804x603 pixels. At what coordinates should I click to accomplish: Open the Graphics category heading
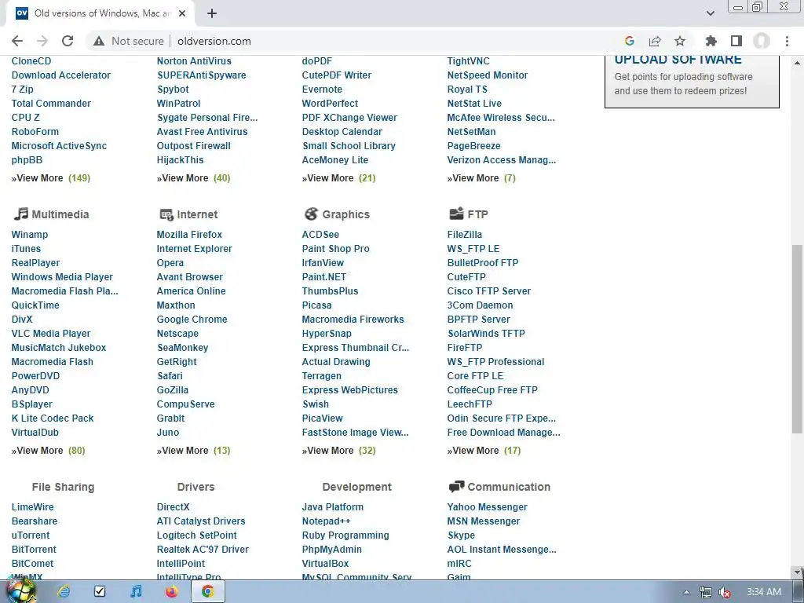click(x=345, y=214)
